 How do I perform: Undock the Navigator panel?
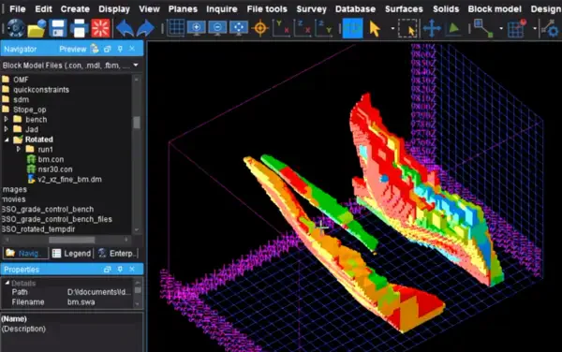[x=107, y=49]
